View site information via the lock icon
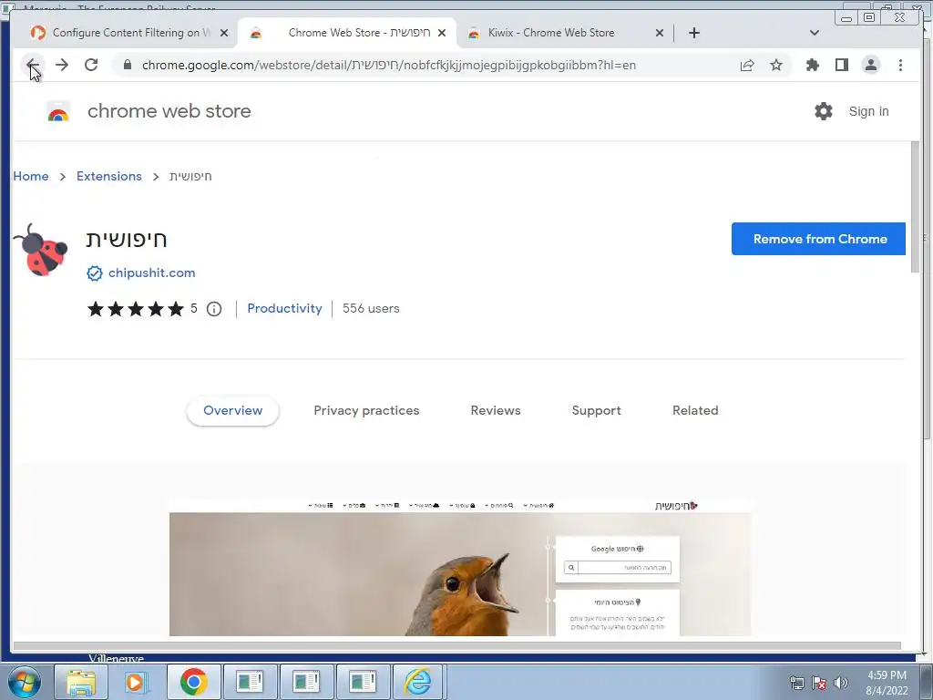Screen dimensions: 933x700 127,65
